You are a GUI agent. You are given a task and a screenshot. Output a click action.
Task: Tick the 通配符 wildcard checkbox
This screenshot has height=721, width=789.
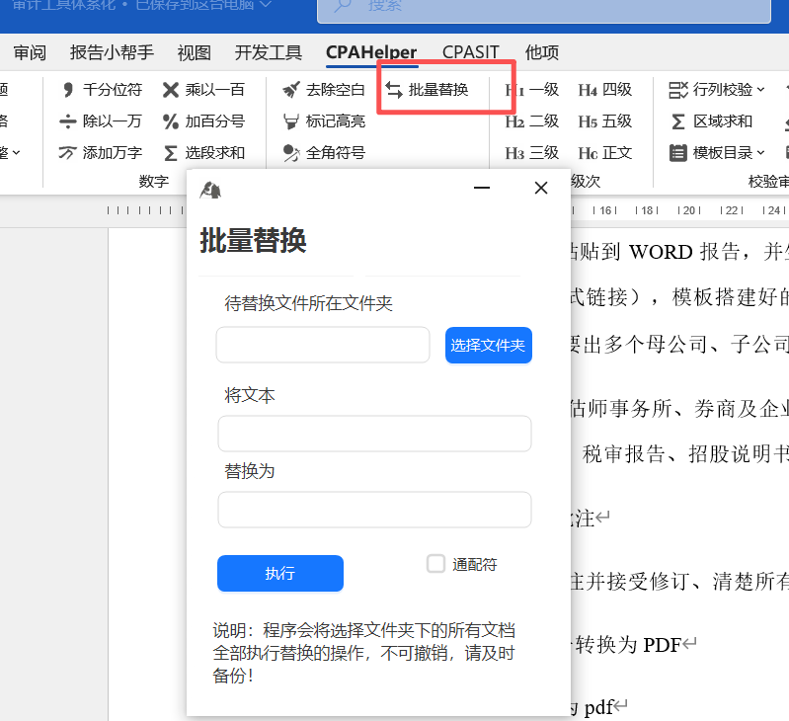pos(435,564)
